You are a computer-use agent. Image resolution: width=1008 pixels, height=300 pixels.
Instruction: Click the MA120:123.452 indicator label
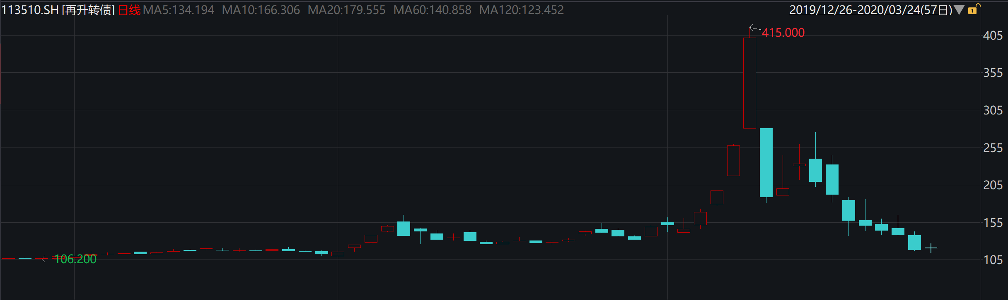[521, 10]
